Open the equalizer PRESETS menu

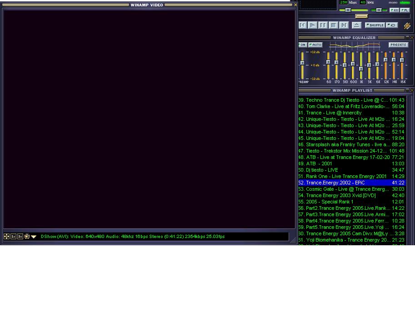(x=398, y=45)
